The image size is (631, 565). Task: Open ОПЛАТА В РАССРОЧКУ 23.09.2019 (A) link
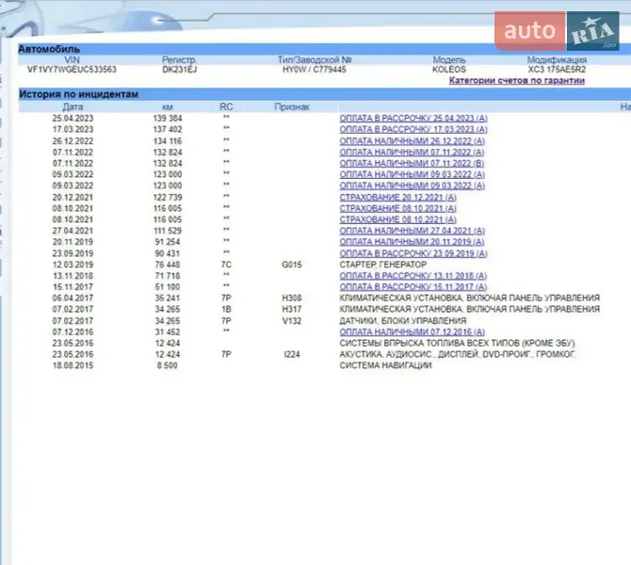(413, 253)
